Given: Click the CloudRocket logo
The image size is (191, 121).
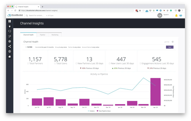Looking at the screenshot, I should [15, 15].
